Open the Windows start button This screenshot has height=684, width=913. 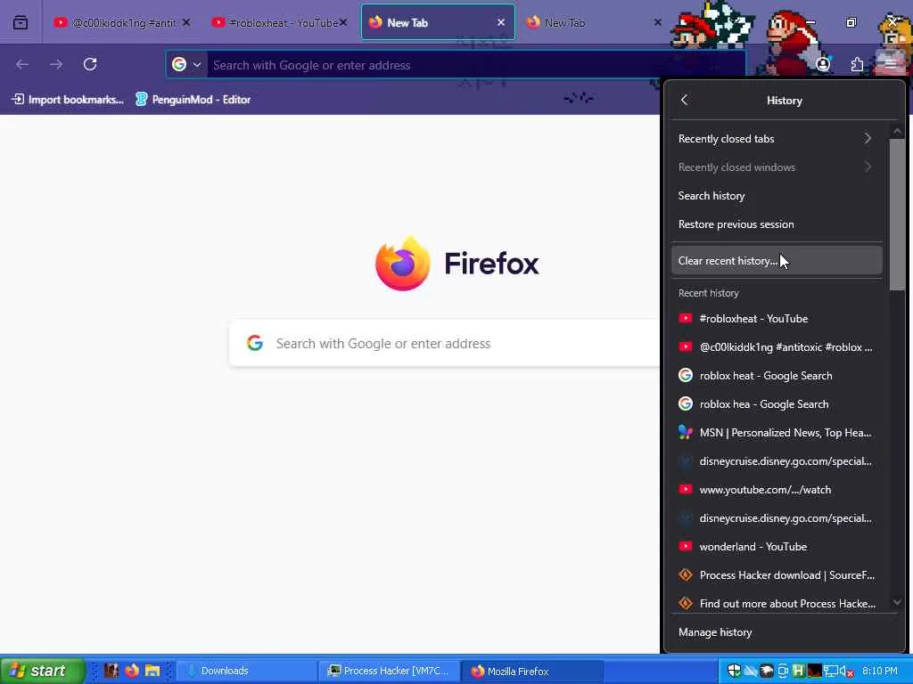coord(42,671)
